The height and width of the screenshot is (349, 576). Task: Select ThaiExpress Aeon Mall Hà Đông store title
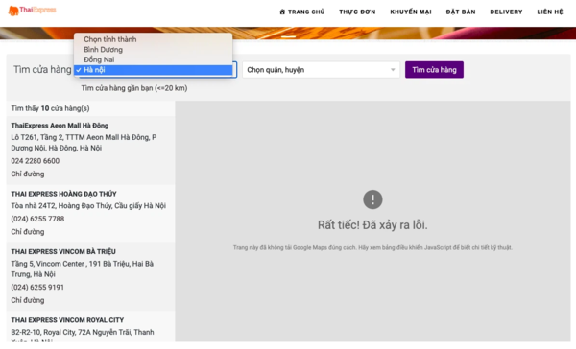pos(60,126)
